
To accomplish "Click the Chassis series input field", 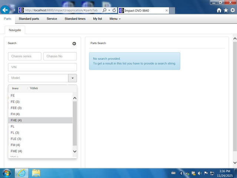I will tap(25, 56).
